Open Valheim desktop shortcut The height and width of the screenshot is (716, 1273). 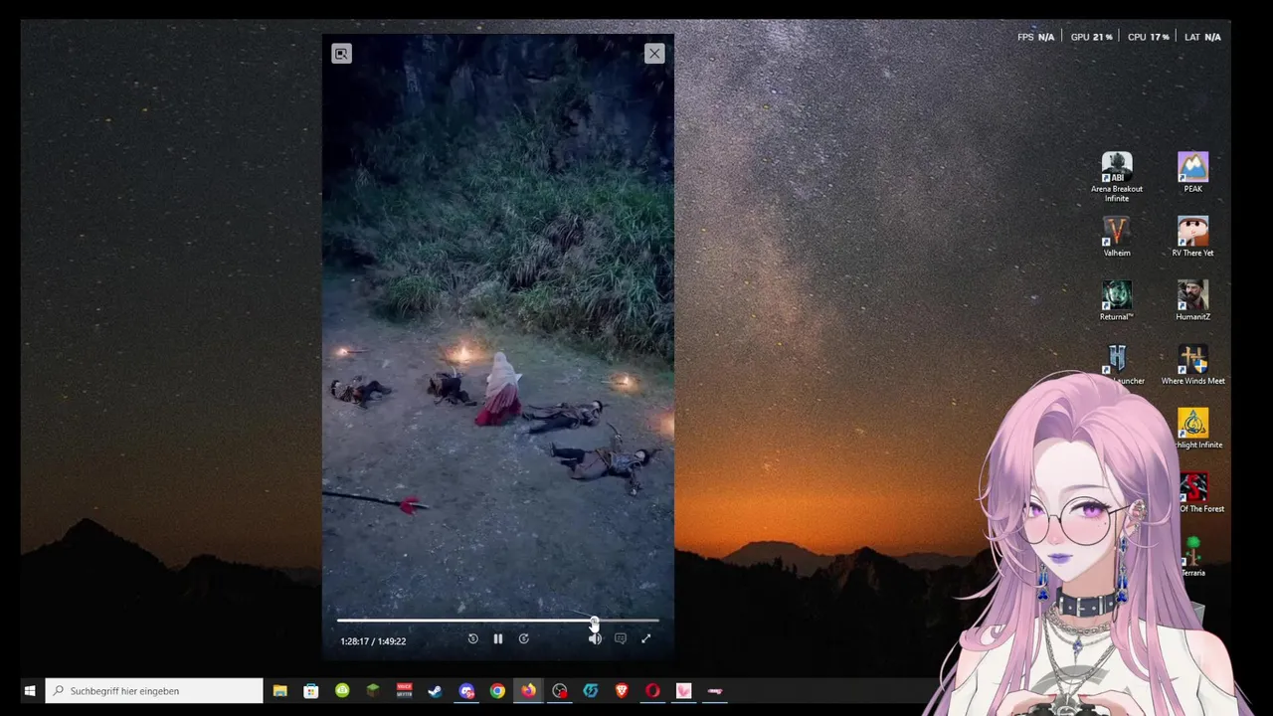[1117, 237]
